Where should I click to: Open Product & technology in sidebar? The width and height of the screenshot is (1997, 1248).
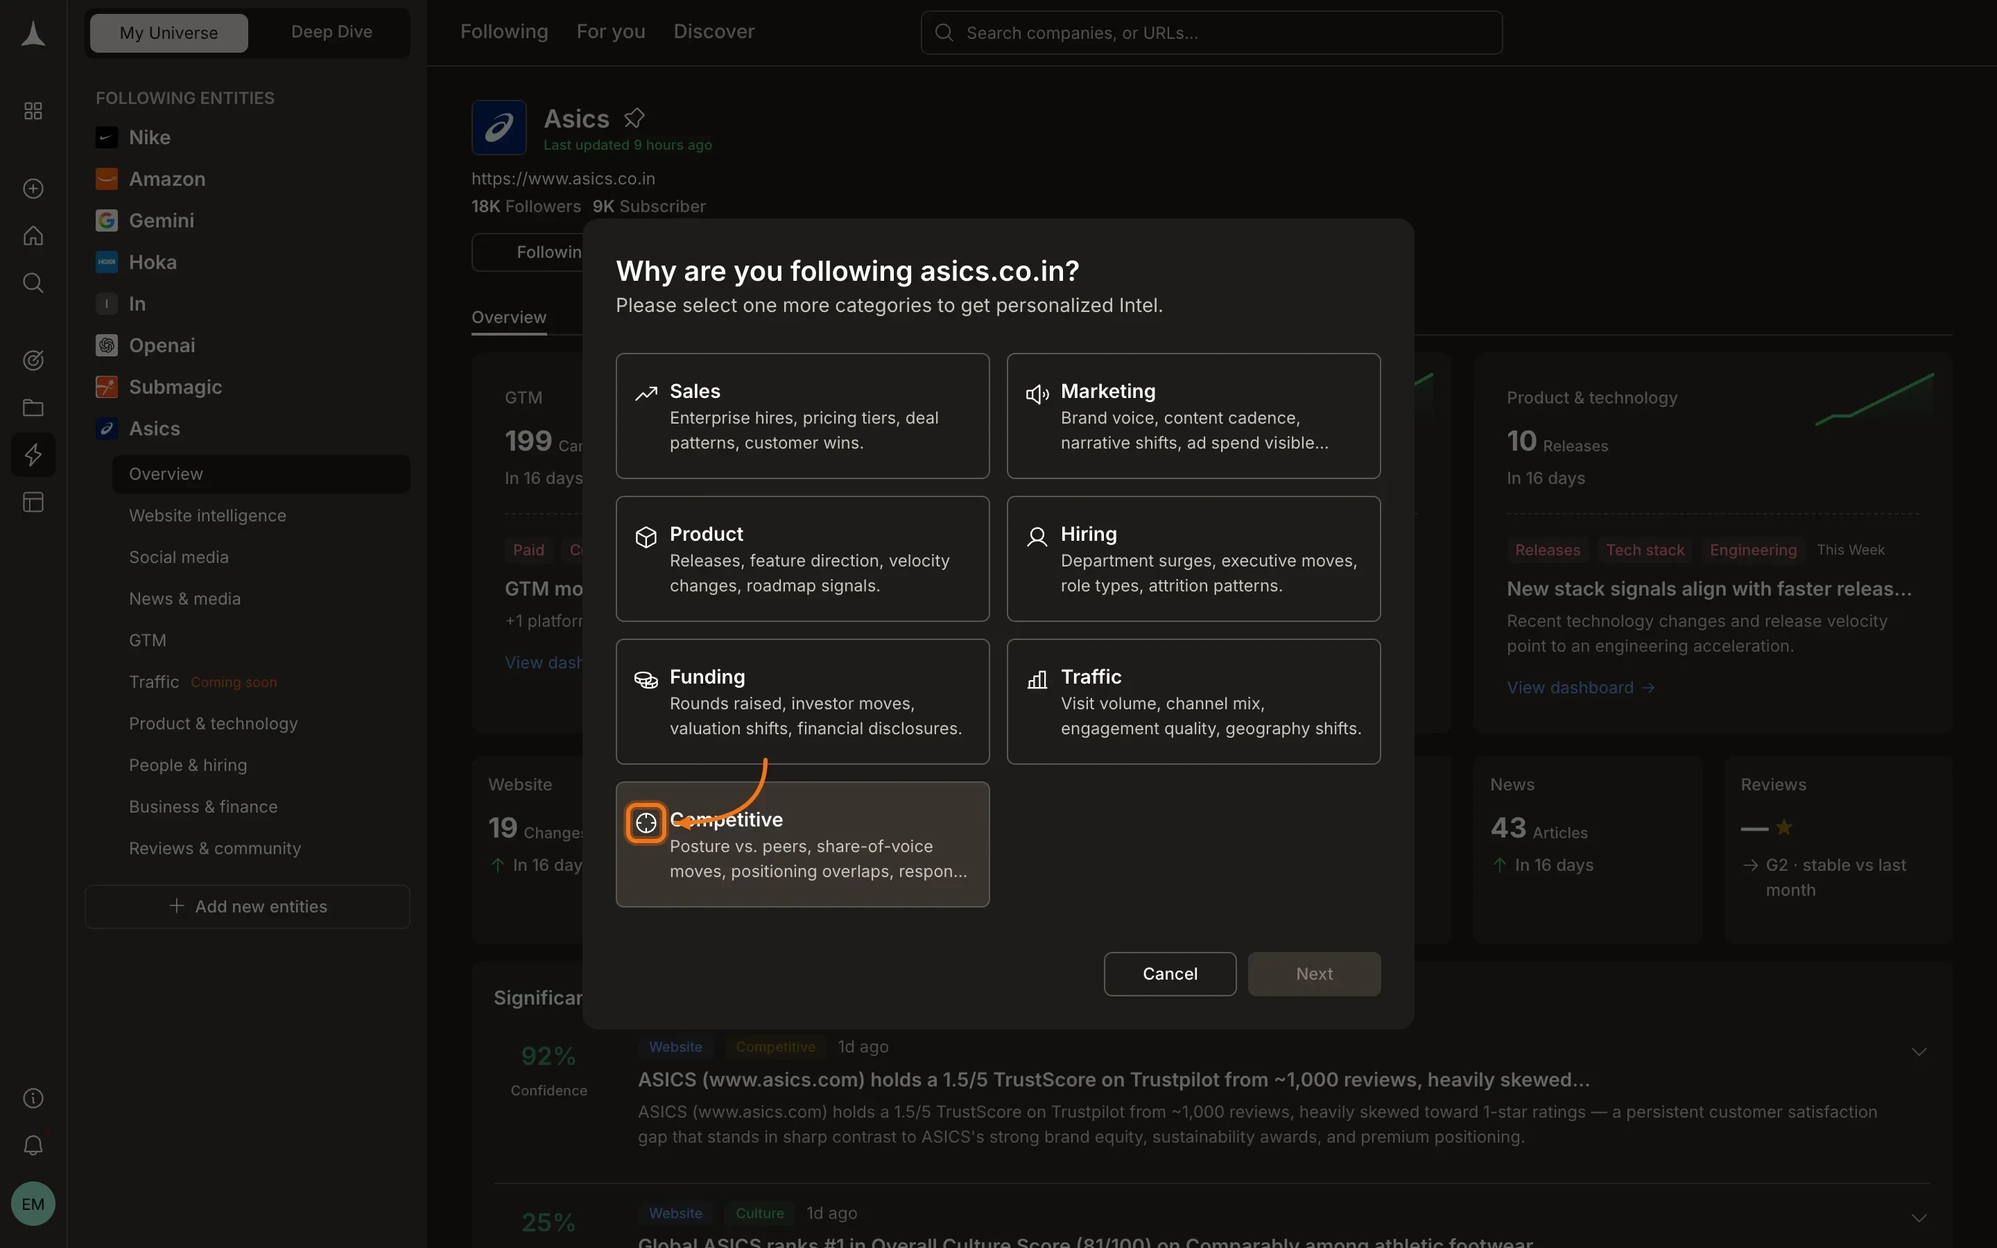(213, 723)
